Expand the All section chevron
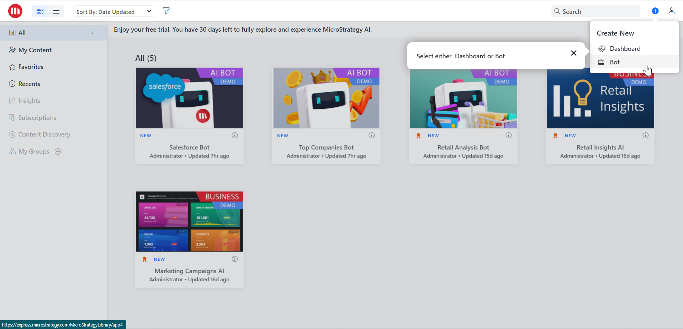Viewport: 683px width, 329px height. tap(92, 33)
